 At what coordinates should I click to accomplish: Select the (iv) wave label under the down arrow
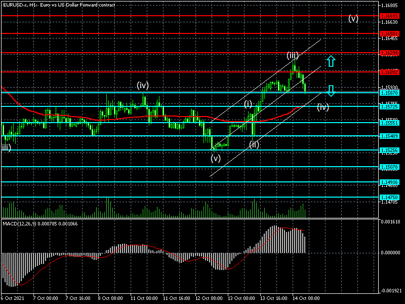click(323, 107)
